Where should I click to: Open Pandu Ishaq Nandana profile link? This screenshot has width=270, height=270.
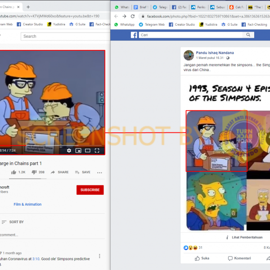click(x=215, y=53)
